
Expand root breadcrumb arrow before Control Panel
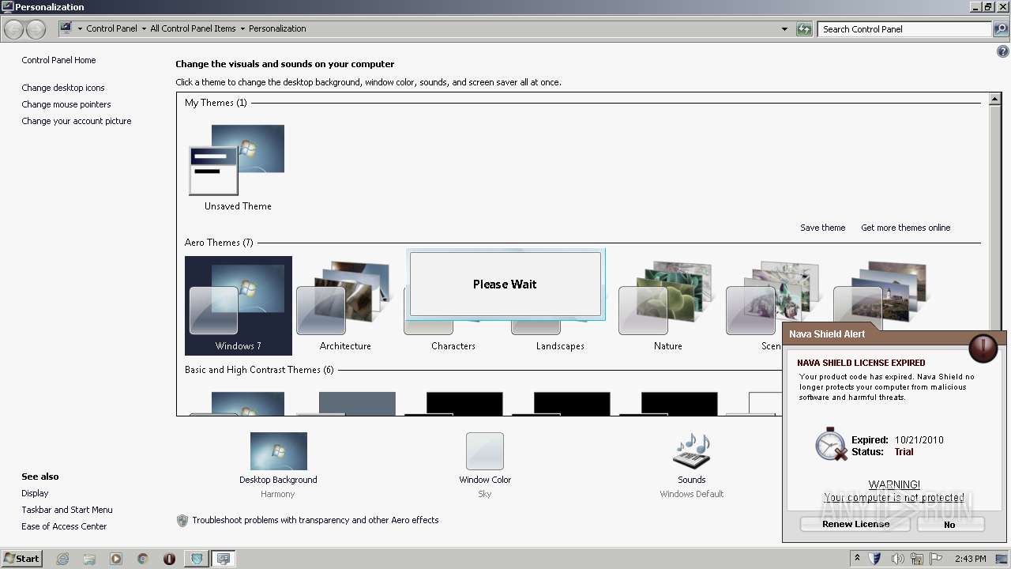coord(80,29)
